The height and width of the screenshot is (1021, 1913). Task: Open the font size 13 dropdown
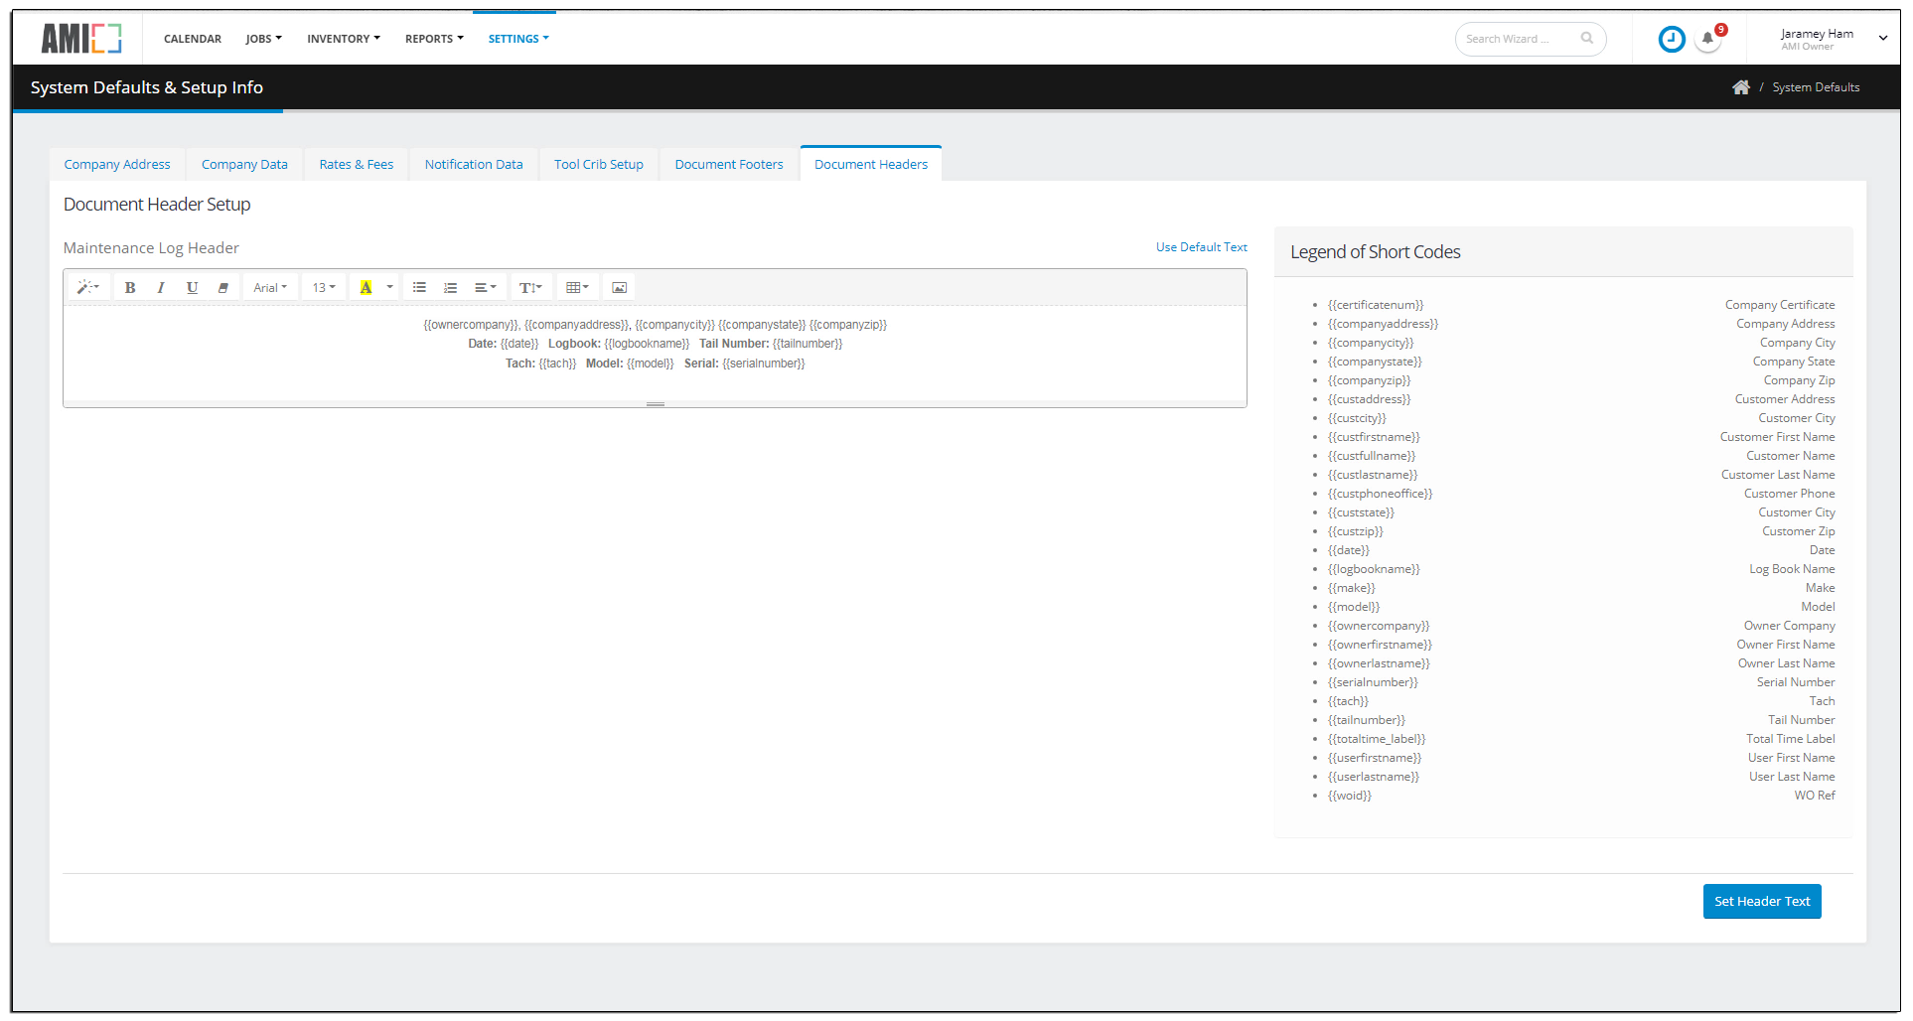(324, 288)
